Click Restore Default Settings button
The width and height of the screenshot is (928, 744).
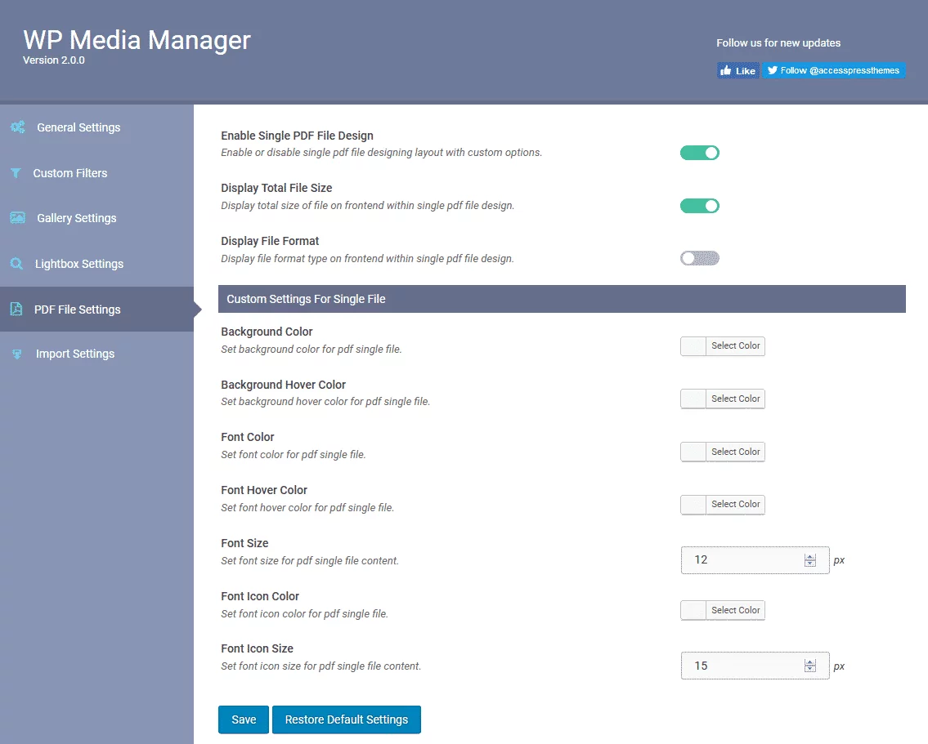[346, 719]
